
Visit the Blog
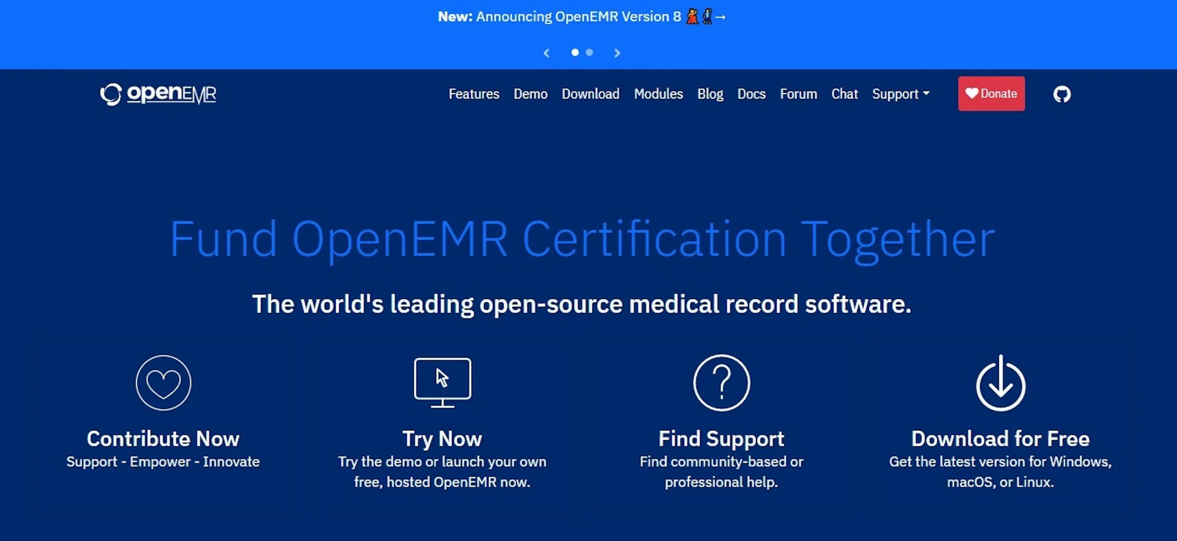click(710, 94)
